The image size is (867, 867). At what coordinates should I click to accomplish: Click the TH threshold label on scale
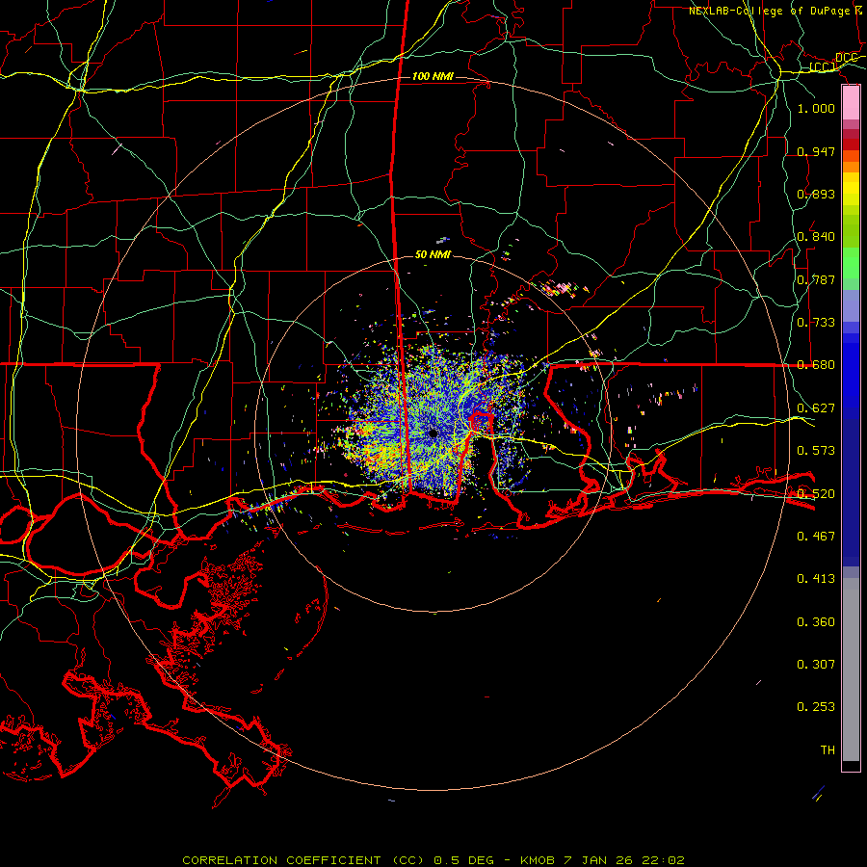(828, 749)
